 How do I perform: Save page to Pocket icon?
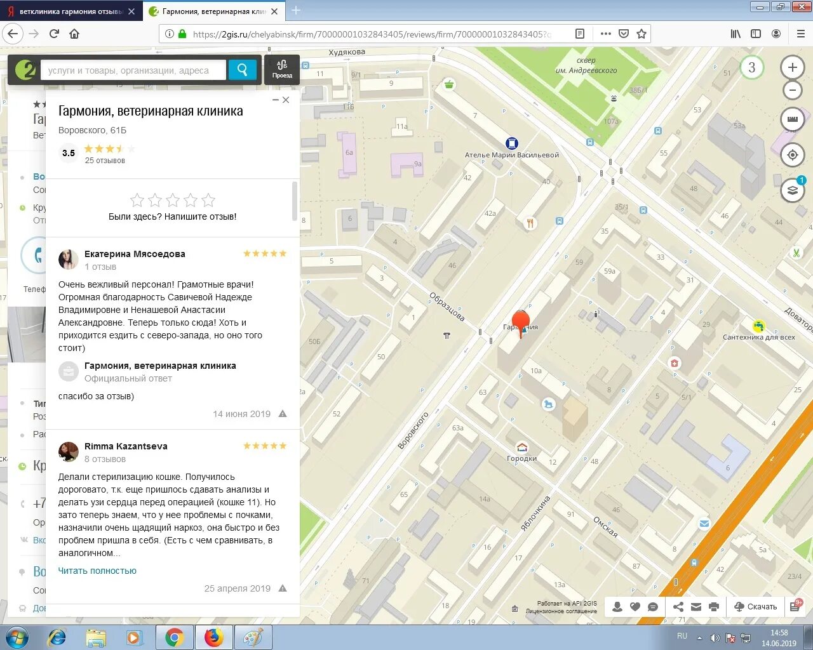tap(624, 34)
